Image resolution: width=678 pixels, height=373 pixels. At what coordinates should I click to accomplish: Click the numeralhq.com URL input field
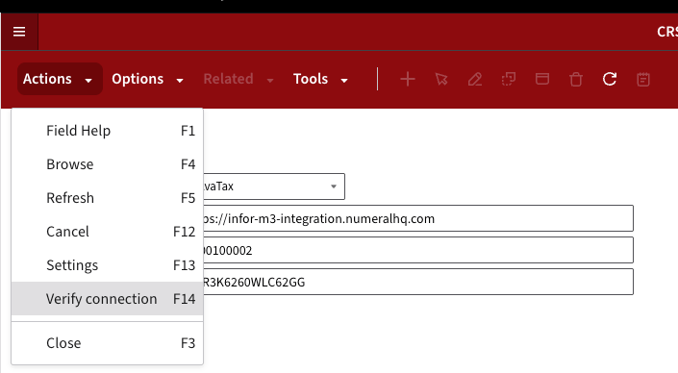point(418,218)
